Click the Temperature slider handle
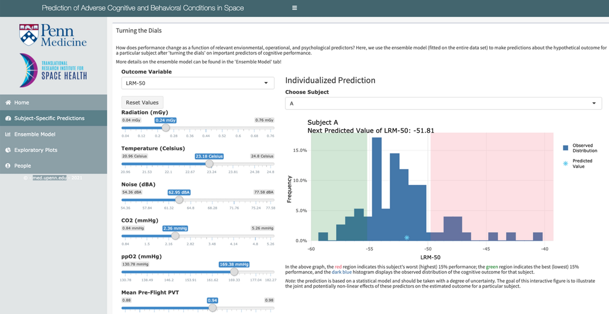Viewport: 609px width, 314px height. [209, 164]
